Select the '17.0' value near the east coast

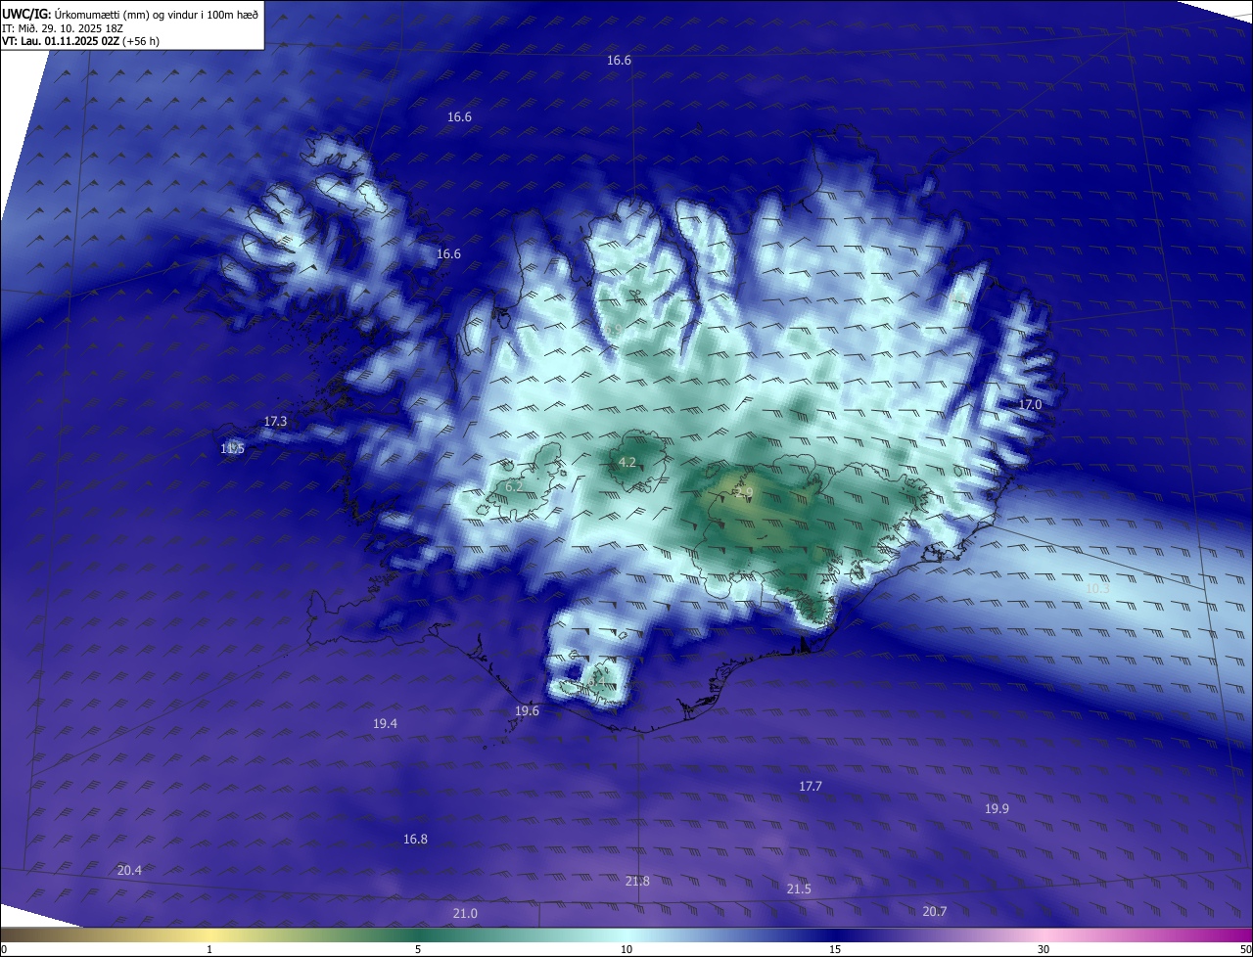click(1030, 405)
